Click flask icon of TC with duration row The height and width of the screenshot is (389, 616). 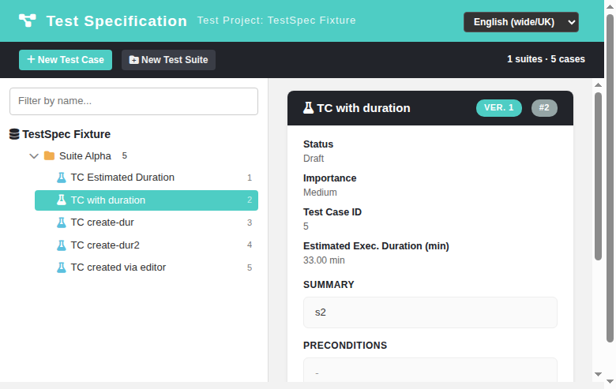click(x=62, y=200)
